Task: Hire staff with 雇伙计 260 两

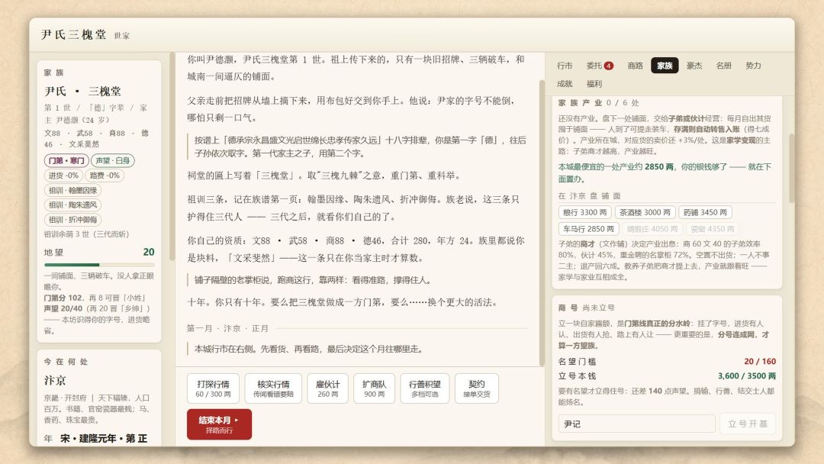Action: pos(327,388)
